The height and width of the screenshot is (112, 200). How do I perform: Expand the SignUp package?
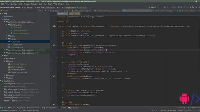click(7, 39)
